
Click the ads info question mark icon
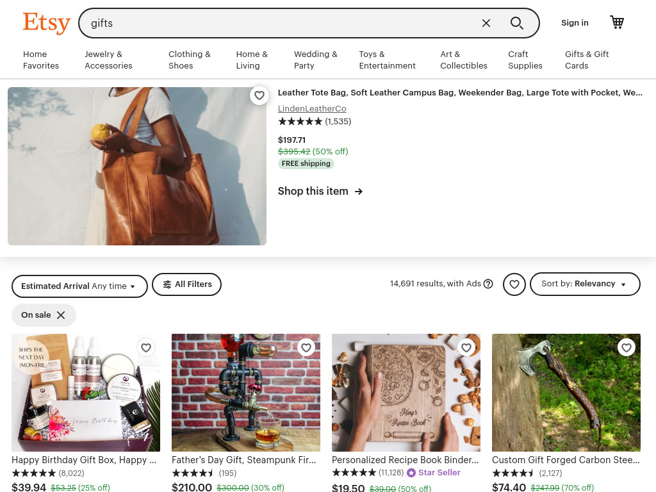[488, 284]
